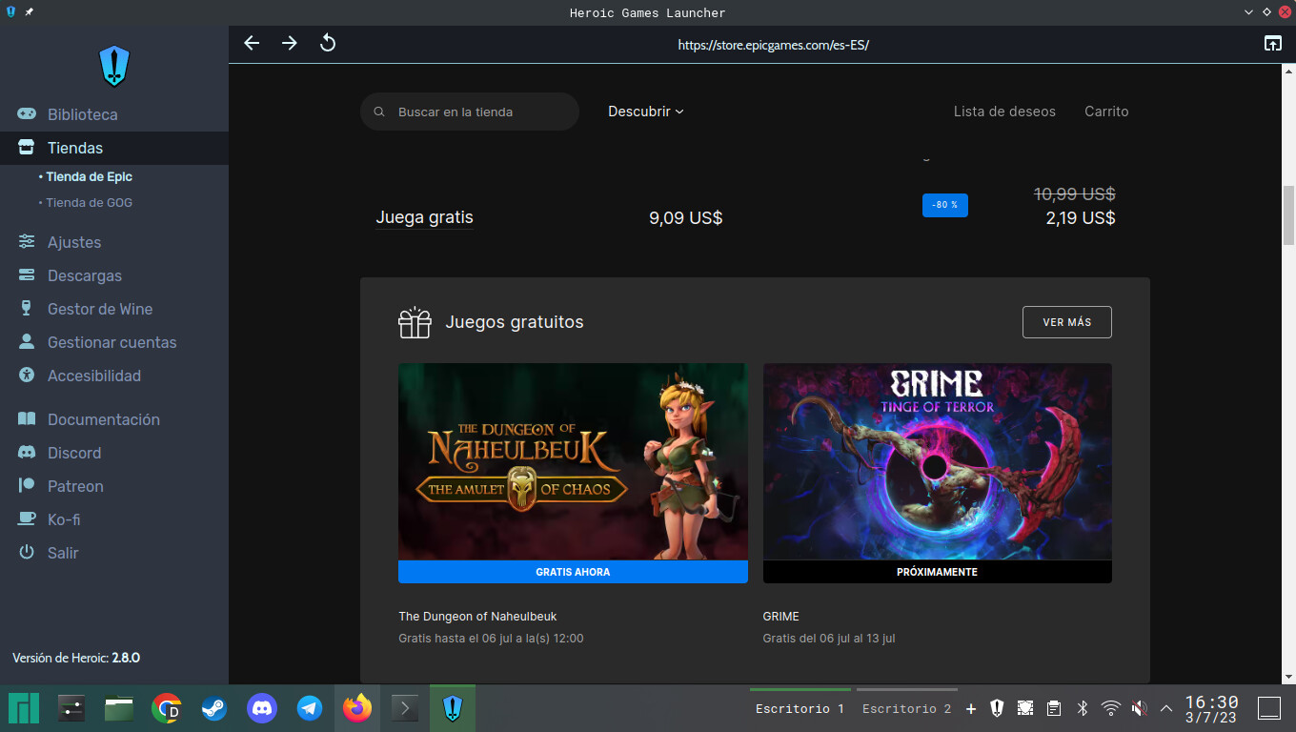This screenshot has height=732, width=1296.
Task: Click the 9,09 US$ price
Action: (x=686, y=218)
